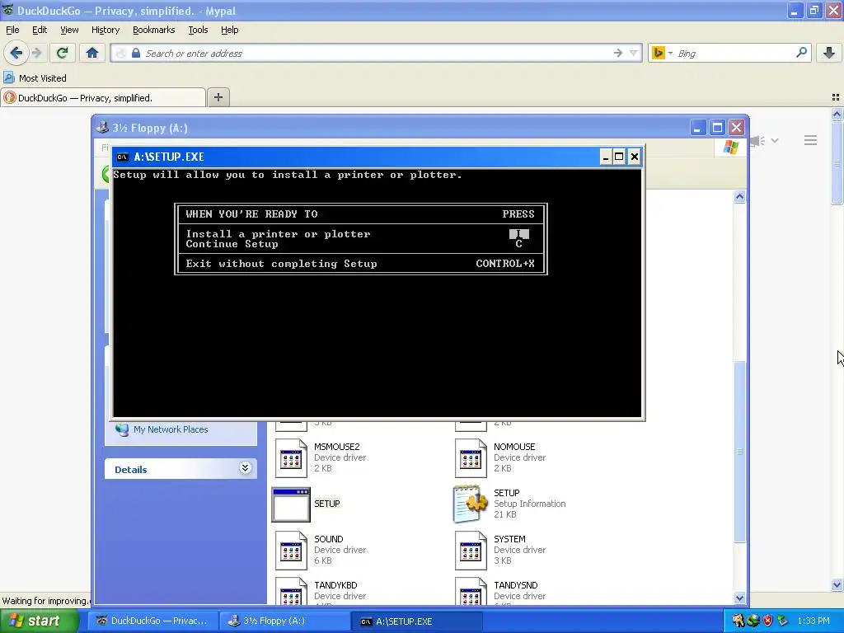Click the lock icon in the address bar

pos(136,53)
